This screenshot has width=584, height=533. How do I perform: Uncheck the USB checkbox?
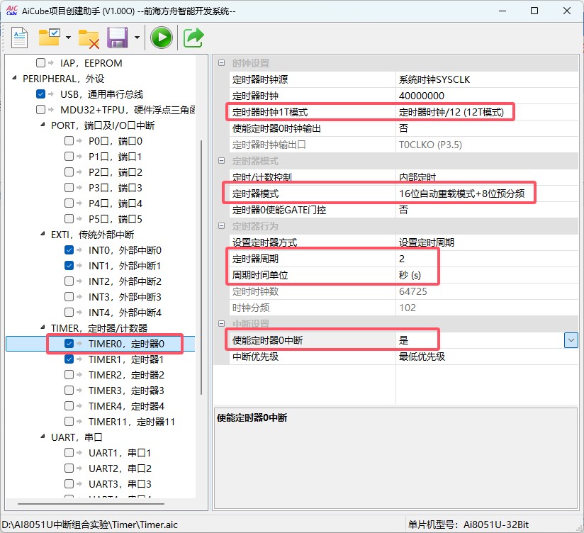click(40, 94)
